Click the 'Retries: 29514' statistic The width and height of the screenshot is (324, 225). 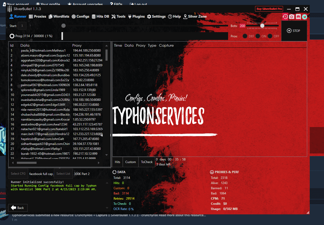click(x=124, y=199)
